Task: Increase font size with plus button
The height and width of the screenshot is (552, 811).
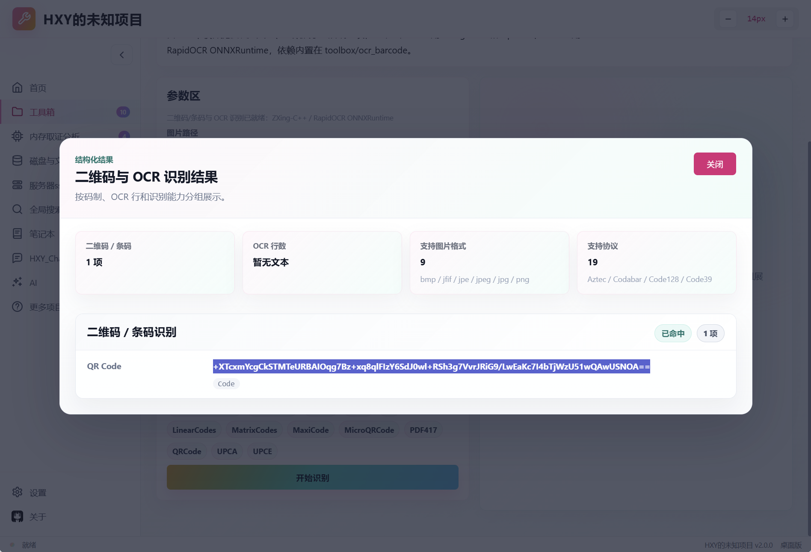Action: point(785,19)
